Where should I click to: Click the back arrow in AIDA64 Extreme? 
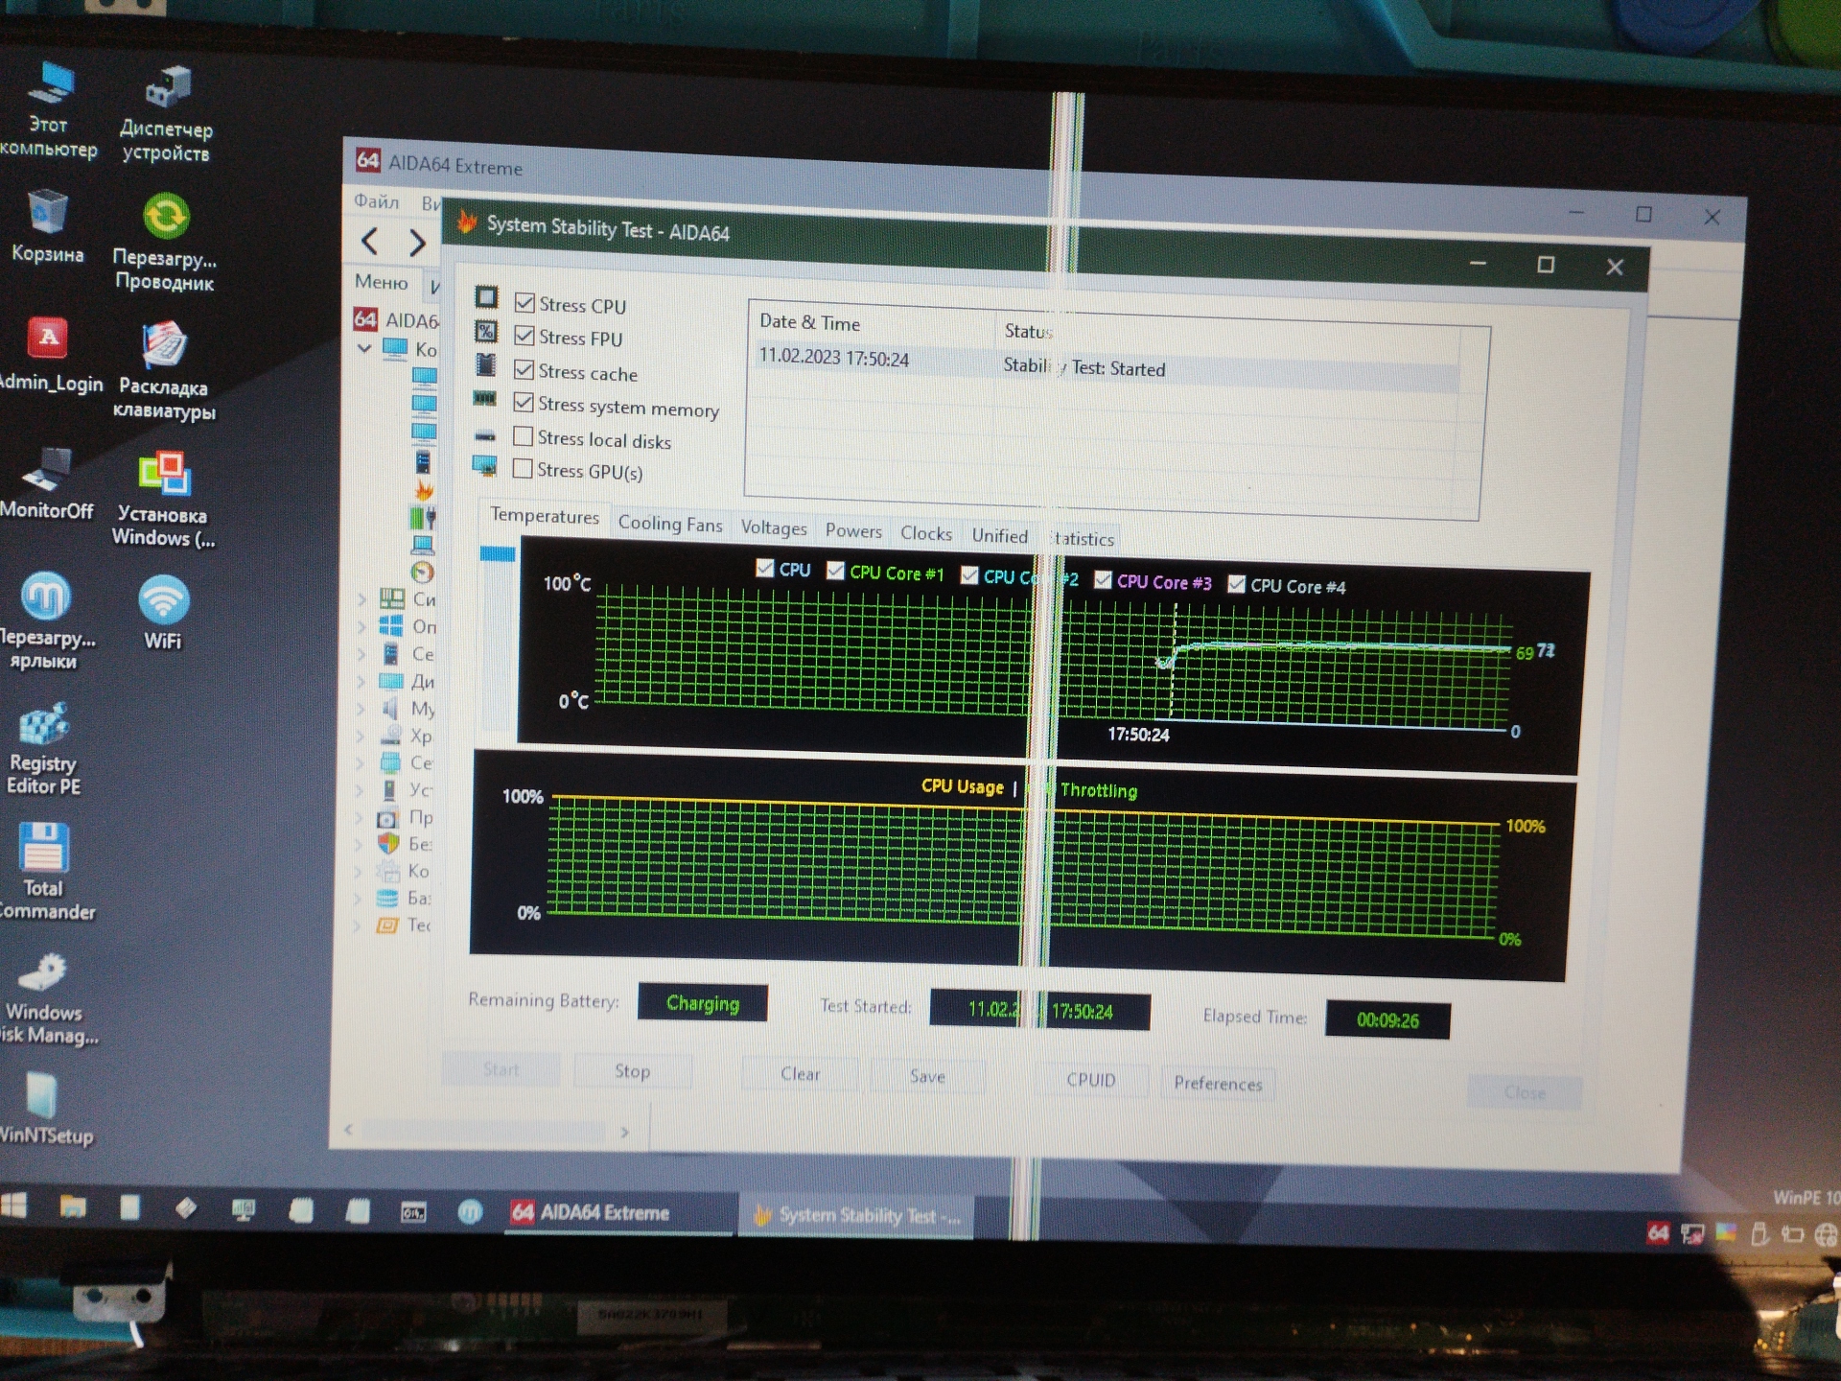pos(370,240)
